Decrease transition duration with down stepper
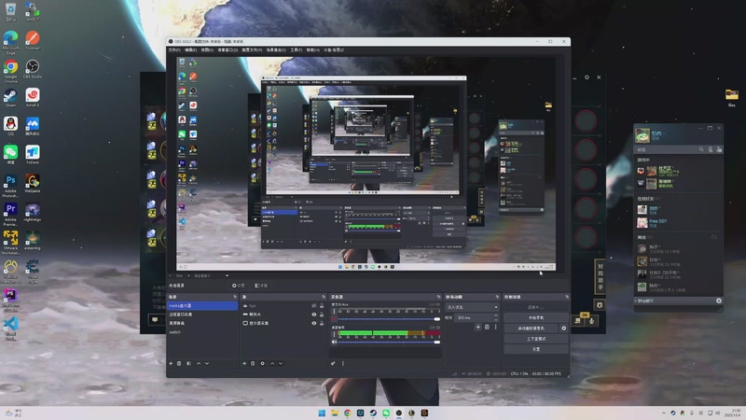746x420 pixels. [496, 319]
